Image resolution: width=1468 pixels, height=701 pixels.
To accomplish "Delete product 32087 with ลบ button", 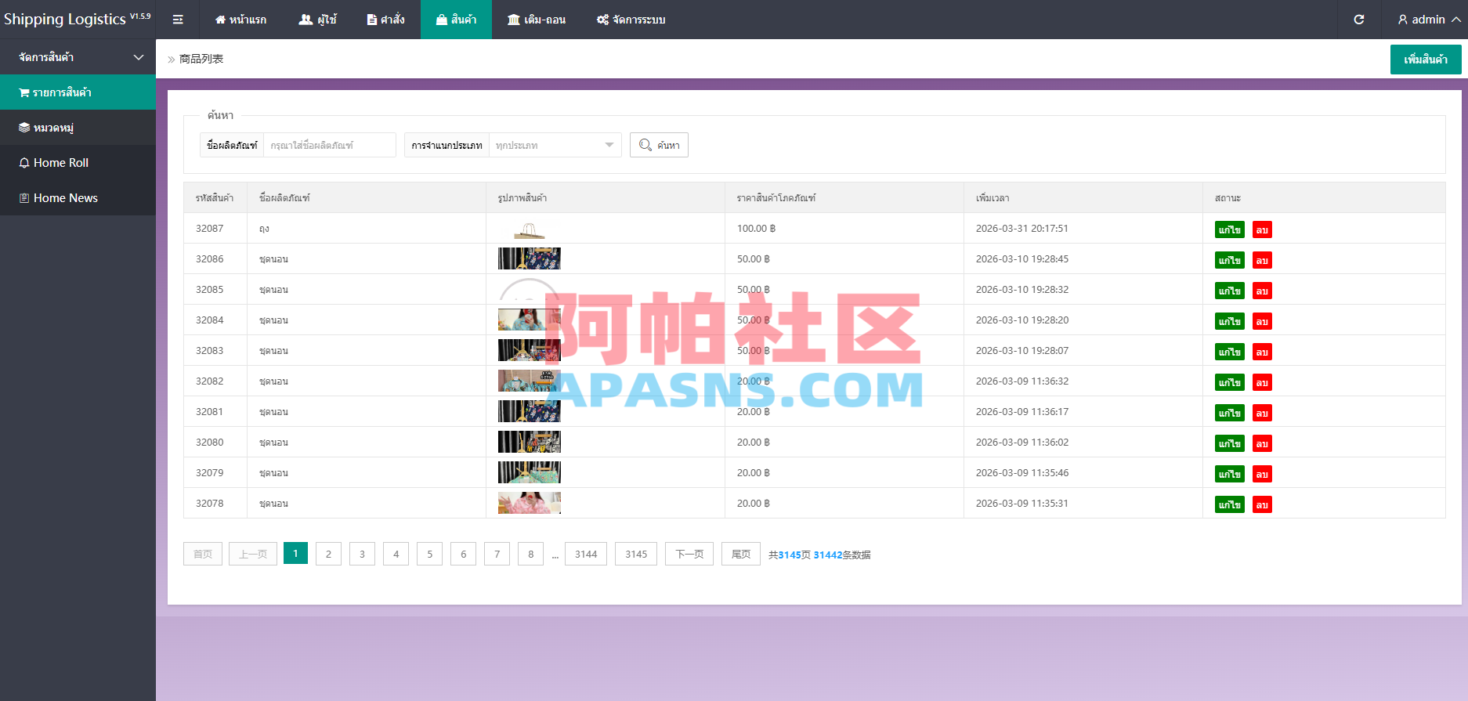I will pyautogui.click(x=1262, y=229).
